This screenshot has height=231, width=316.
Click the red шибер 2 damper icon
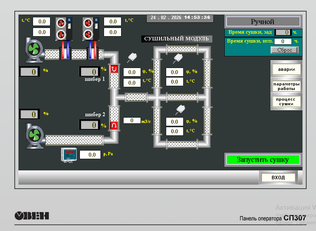pyautogui.click(x=114, y=125)
